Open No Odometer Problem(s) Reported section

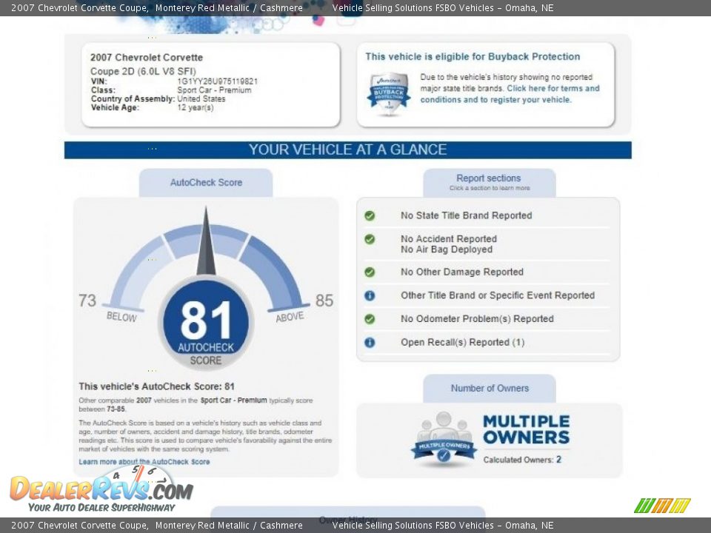(x=477, y=319)
